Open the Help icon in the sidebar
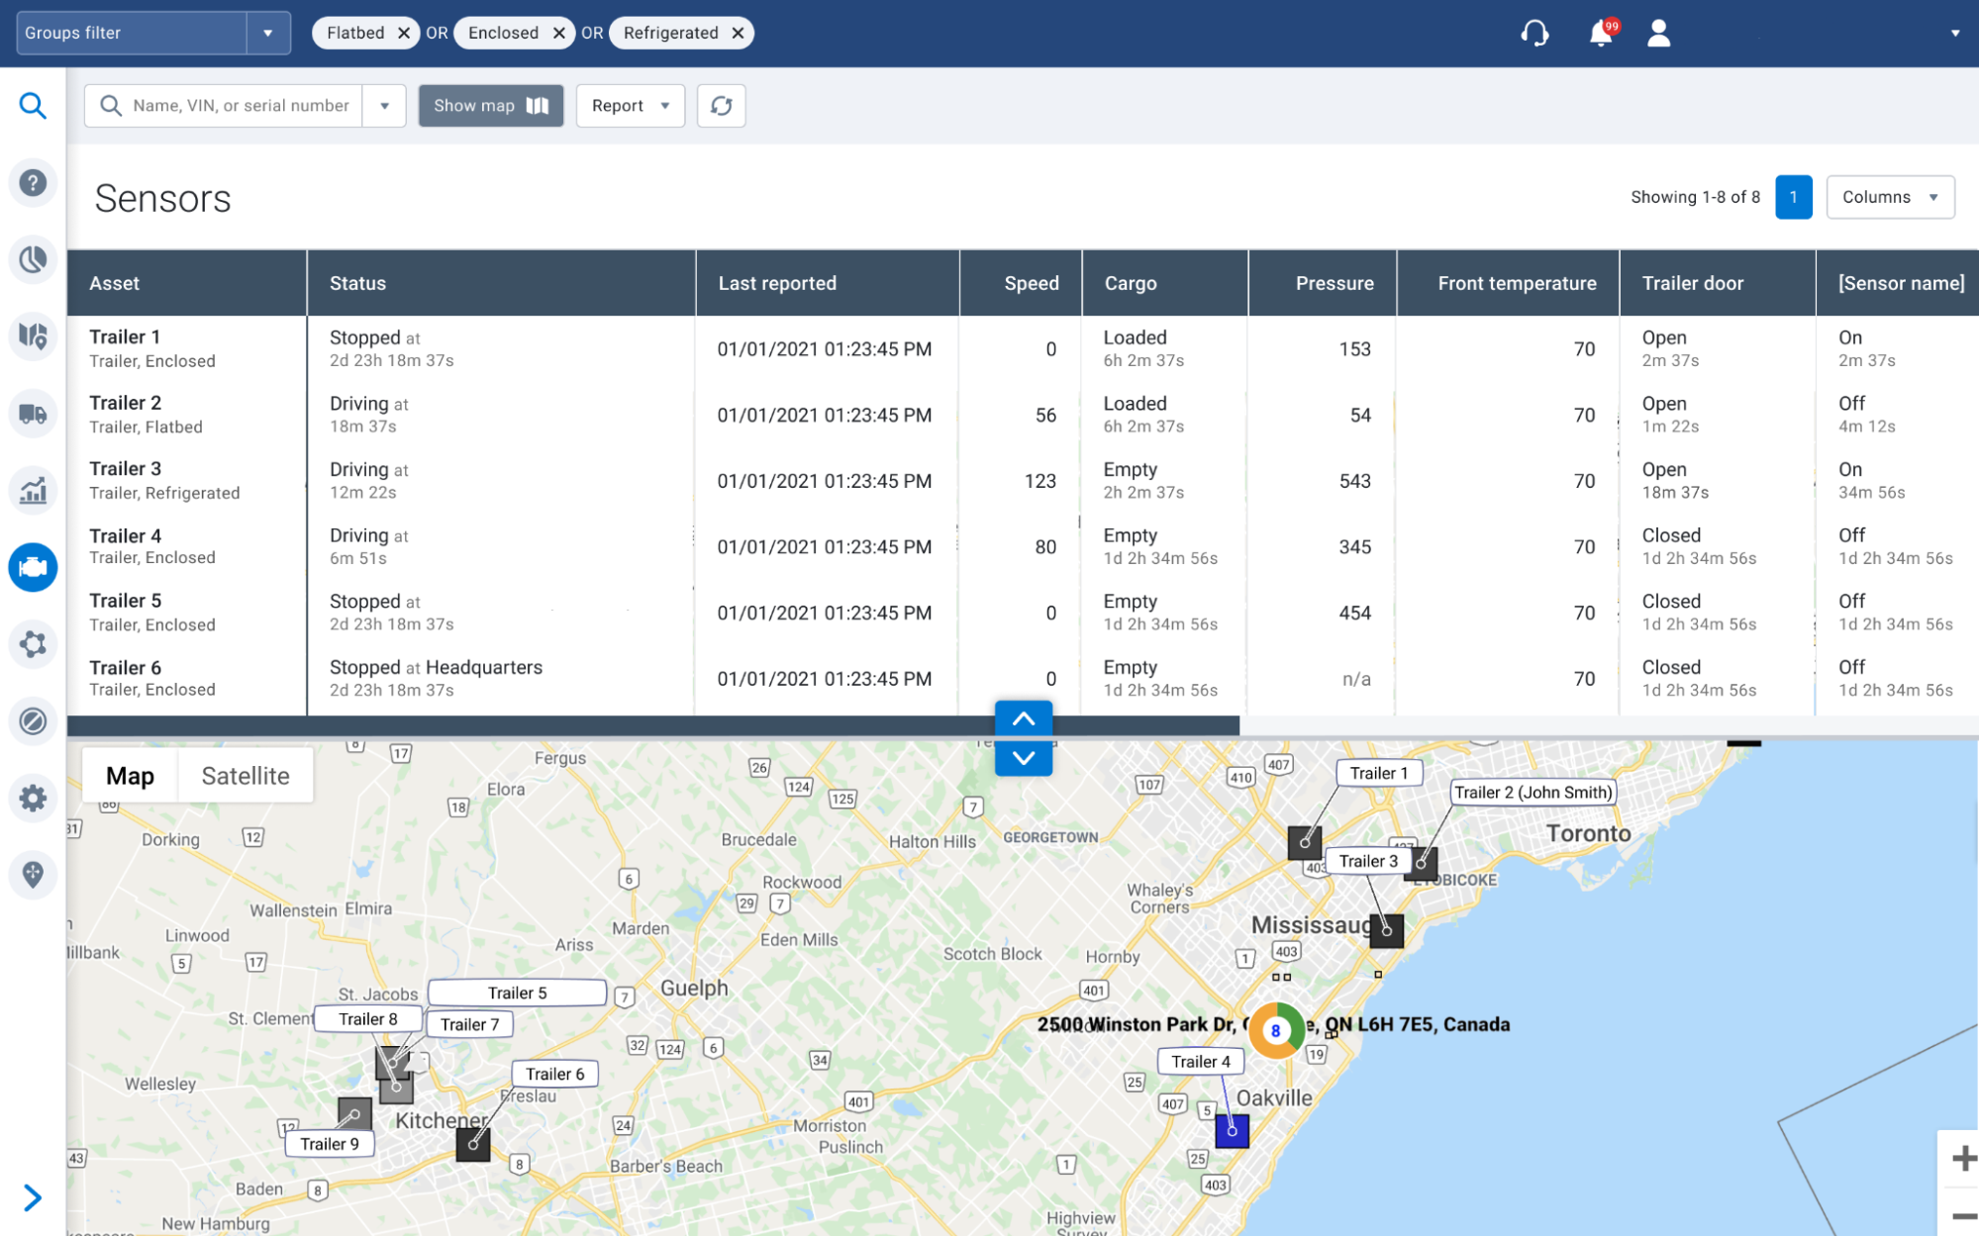The image size is (1979, 1237). click(33, 182)
